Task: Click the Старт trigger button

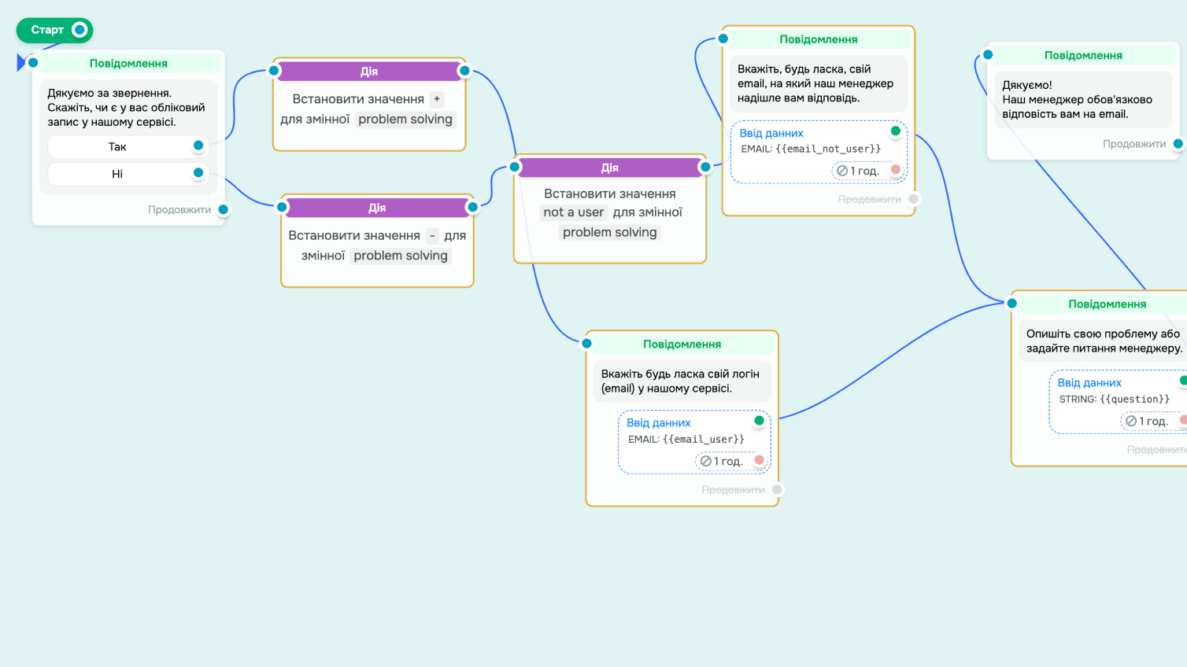Action: click(x=54, y=30)
